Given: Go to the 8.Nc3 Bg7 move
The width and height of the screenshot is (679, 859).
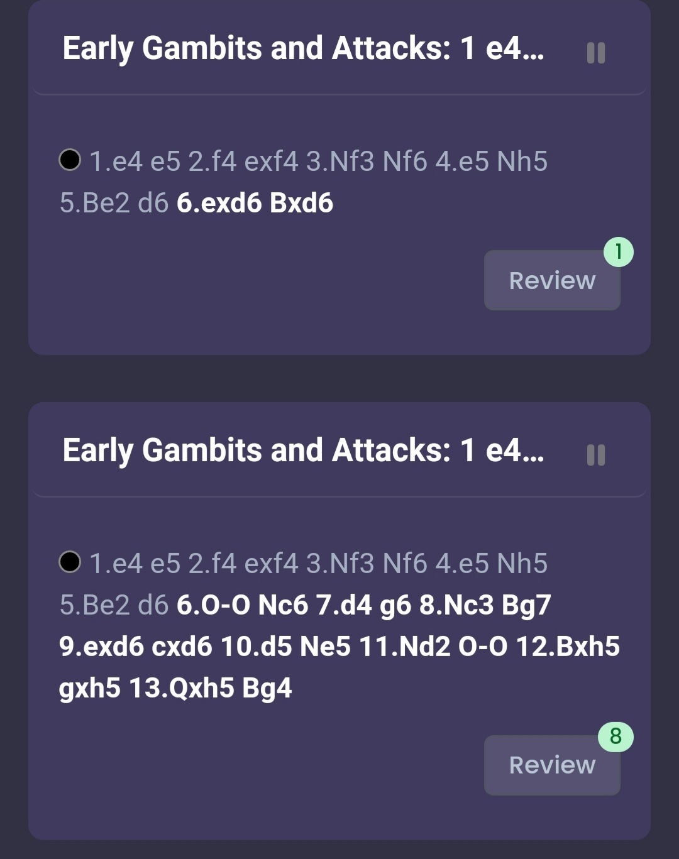Looking at the screenshot, I should pos(485,605).
